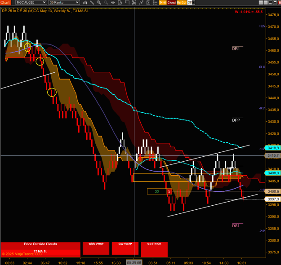Select the Chart tab
This screenshot has width=281, height=265.
tap(5, 3)
